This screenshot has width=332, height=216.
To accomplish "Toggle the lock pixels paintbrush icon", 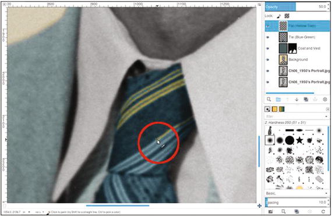I will click(279, 16).
